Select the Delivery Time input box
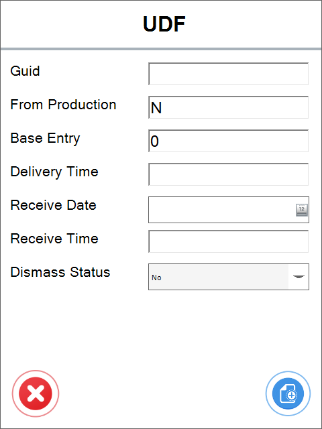 click(229, 174)
